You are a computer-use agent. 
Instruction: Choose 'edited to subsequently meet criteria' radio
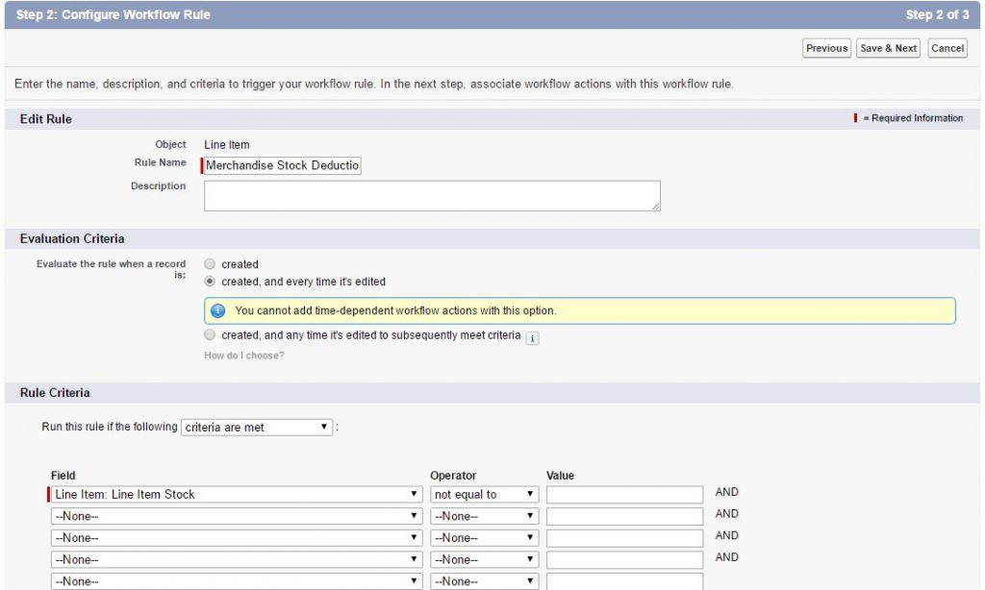pos(210,335)
